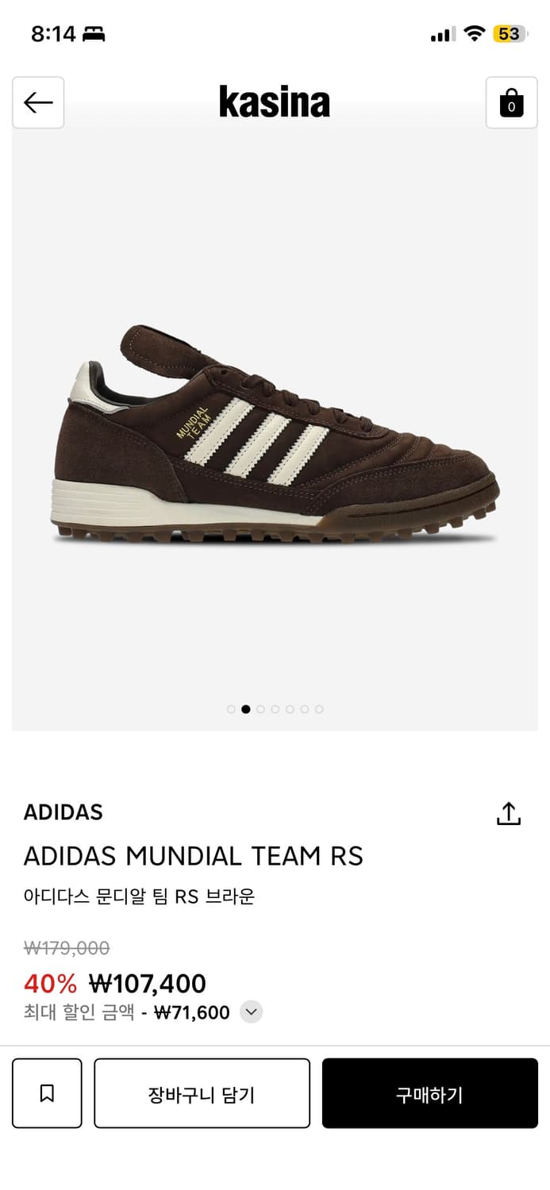Image resolution: width=550 pixels, height=1190 pixels.
Task: Tap the cellular signal bars icon
Action: click(443, 34)
